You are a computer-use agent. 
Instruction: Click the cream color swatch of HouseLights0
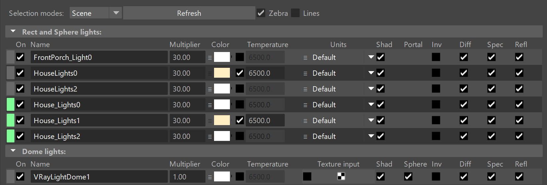click(x=222, y=73)
